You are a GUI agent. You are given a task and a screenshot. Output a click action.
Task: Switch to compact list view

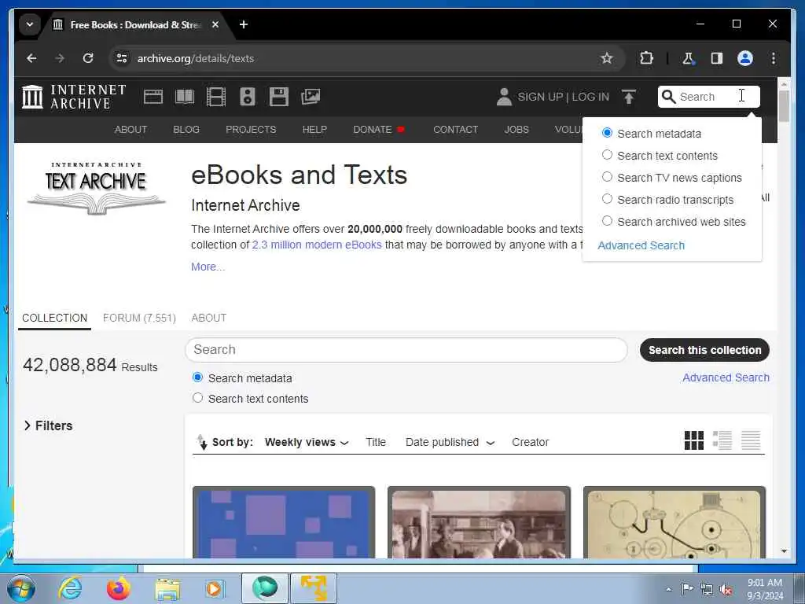[x=751, y=440]
